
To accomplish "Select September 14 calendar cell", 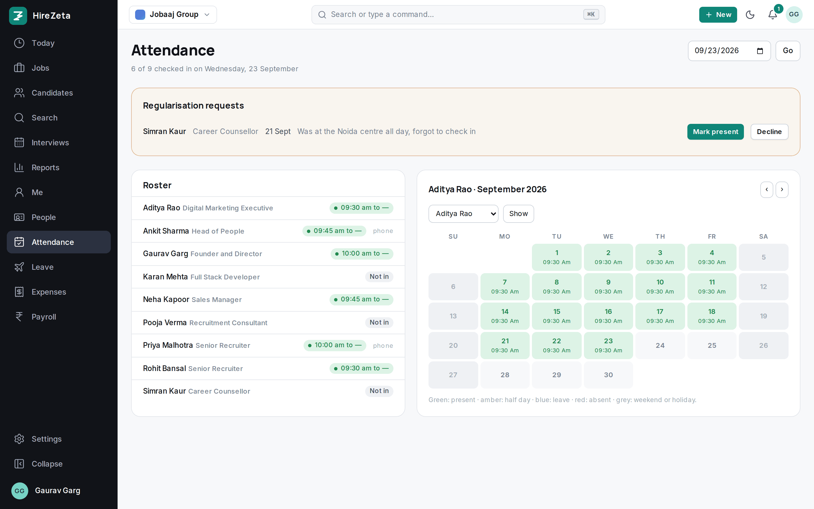I will click(x=505, y=316).
